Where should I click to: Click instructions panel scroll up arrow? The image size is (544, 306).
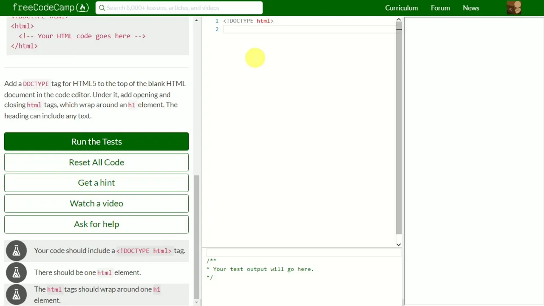196,20
